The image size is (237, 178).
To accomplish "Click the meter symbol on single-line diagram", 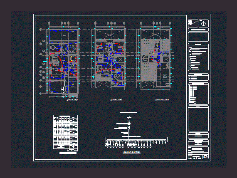I will 129,124.
